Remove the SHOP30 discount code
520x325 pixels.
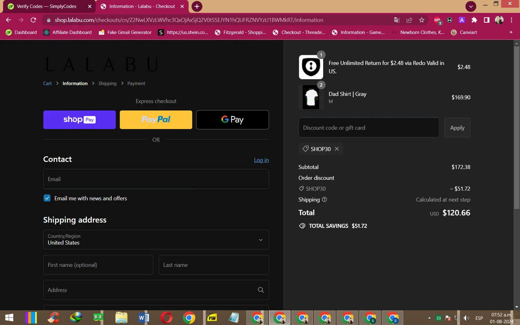pos(337,149)
